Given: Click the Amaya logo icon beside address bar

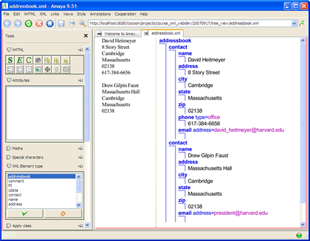Looking at the screenshot, I should coord(302,24).
